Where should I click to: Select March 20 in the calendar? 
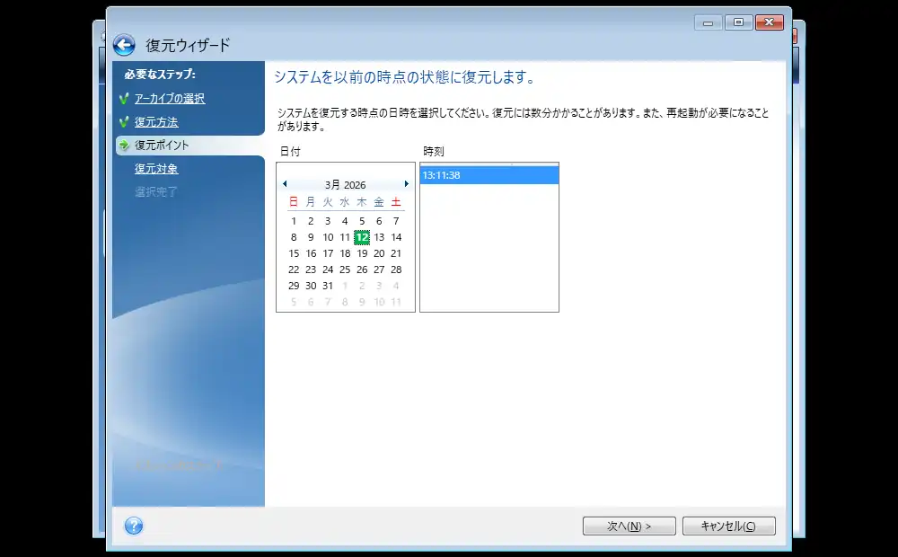pyautogui.click(x=379, y=254)
